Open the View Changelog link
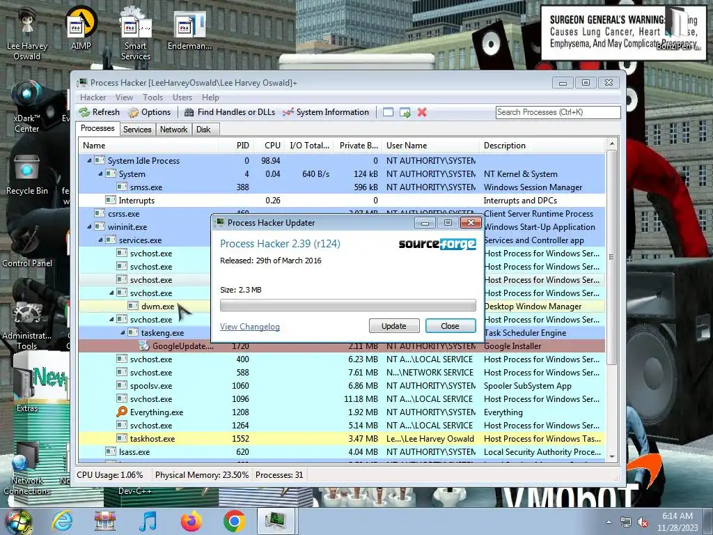The width and height of the screenshot is (713, 535). (250, 327)
